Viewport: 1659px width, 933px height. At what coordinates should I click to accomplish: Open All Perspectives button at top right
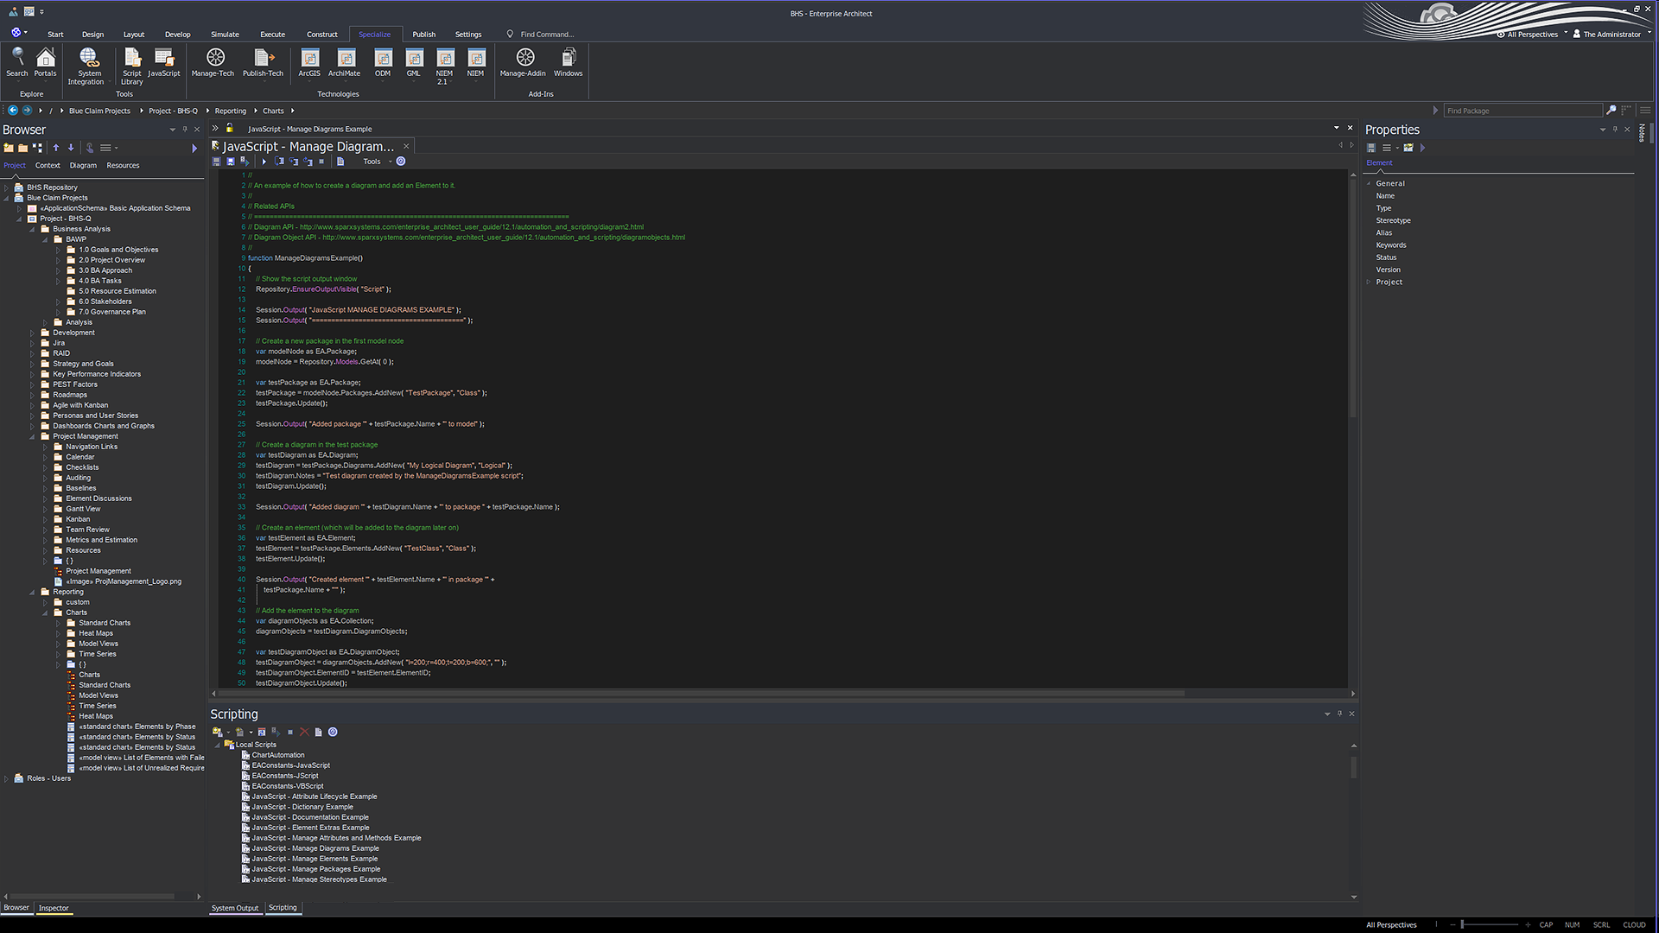coord(1531,35)
